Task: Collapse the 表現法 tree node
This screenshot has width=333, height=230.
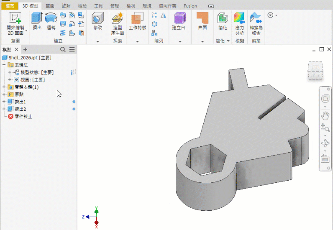Action: click(x=4, y=65)
